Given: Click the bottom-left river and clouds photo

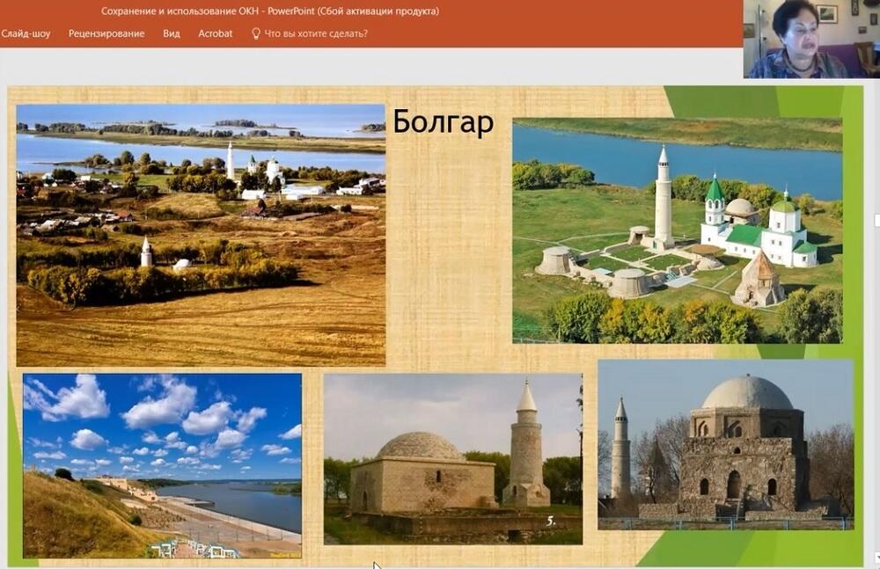Looking at the screenshot, I should click(162, 465).
